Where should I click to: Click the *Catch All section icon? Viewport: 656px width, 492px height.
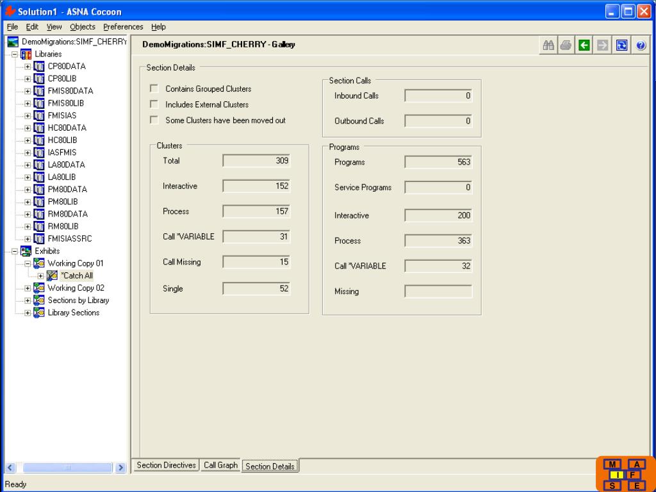pyautogui.click(x=52, y=275)
